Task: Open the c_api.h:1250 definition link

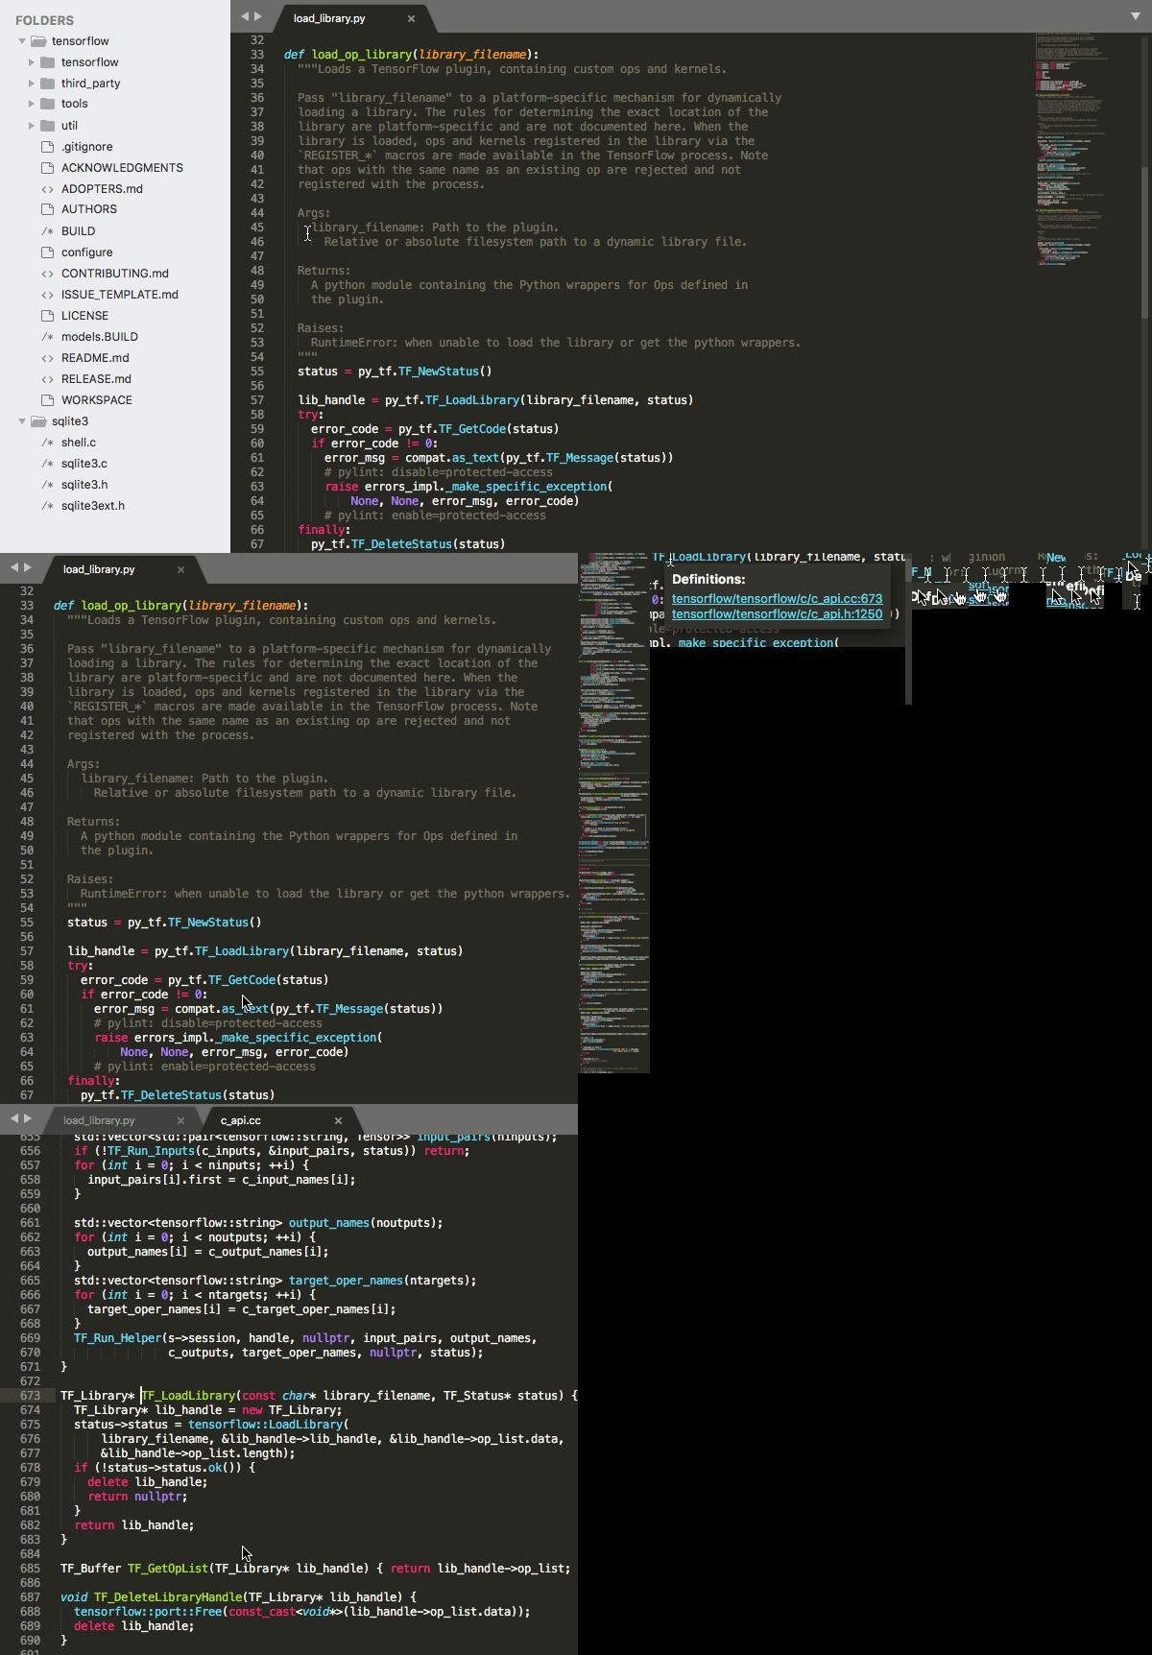Action: 777,614
